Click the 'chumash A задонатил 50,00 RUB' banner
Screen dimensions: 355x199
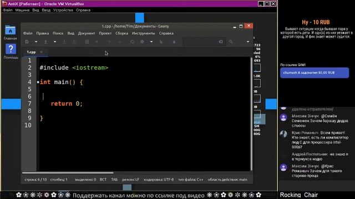315,72
